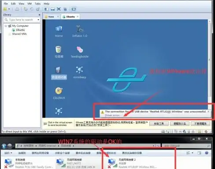Click the full screen toolbar icon
The height and width of the screenshot is (169, 215).
[x=59, y=9]
